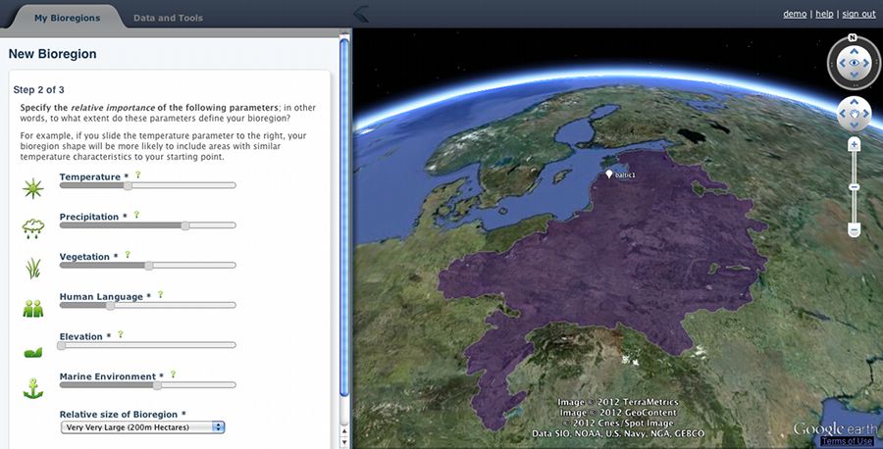Click the panel scroll up arrow
This screenshot has height=449, width=883.
pyautogui.click(x=344, y=431)
